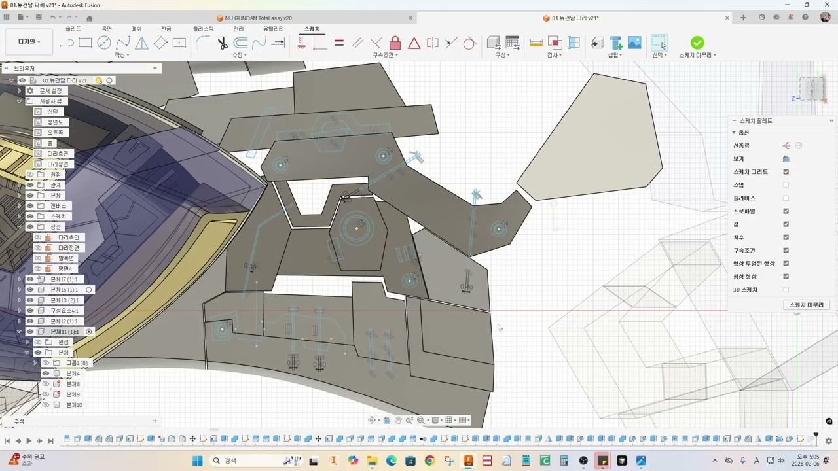Activate the Trim scissors tool

point(222,43)
